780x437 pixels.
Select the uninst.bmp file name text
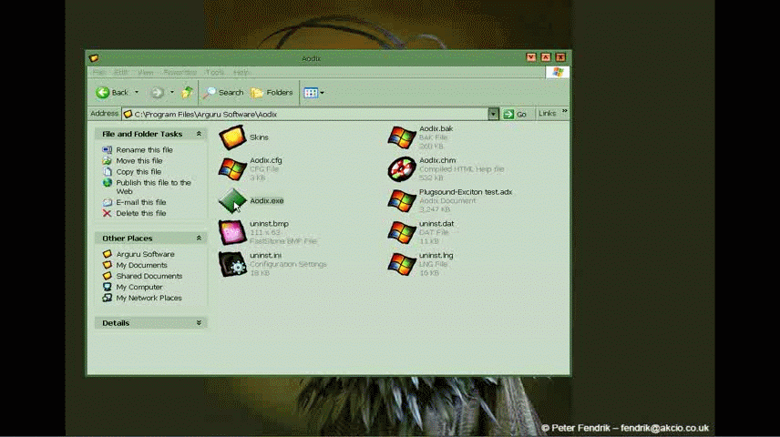click(269, 224)
